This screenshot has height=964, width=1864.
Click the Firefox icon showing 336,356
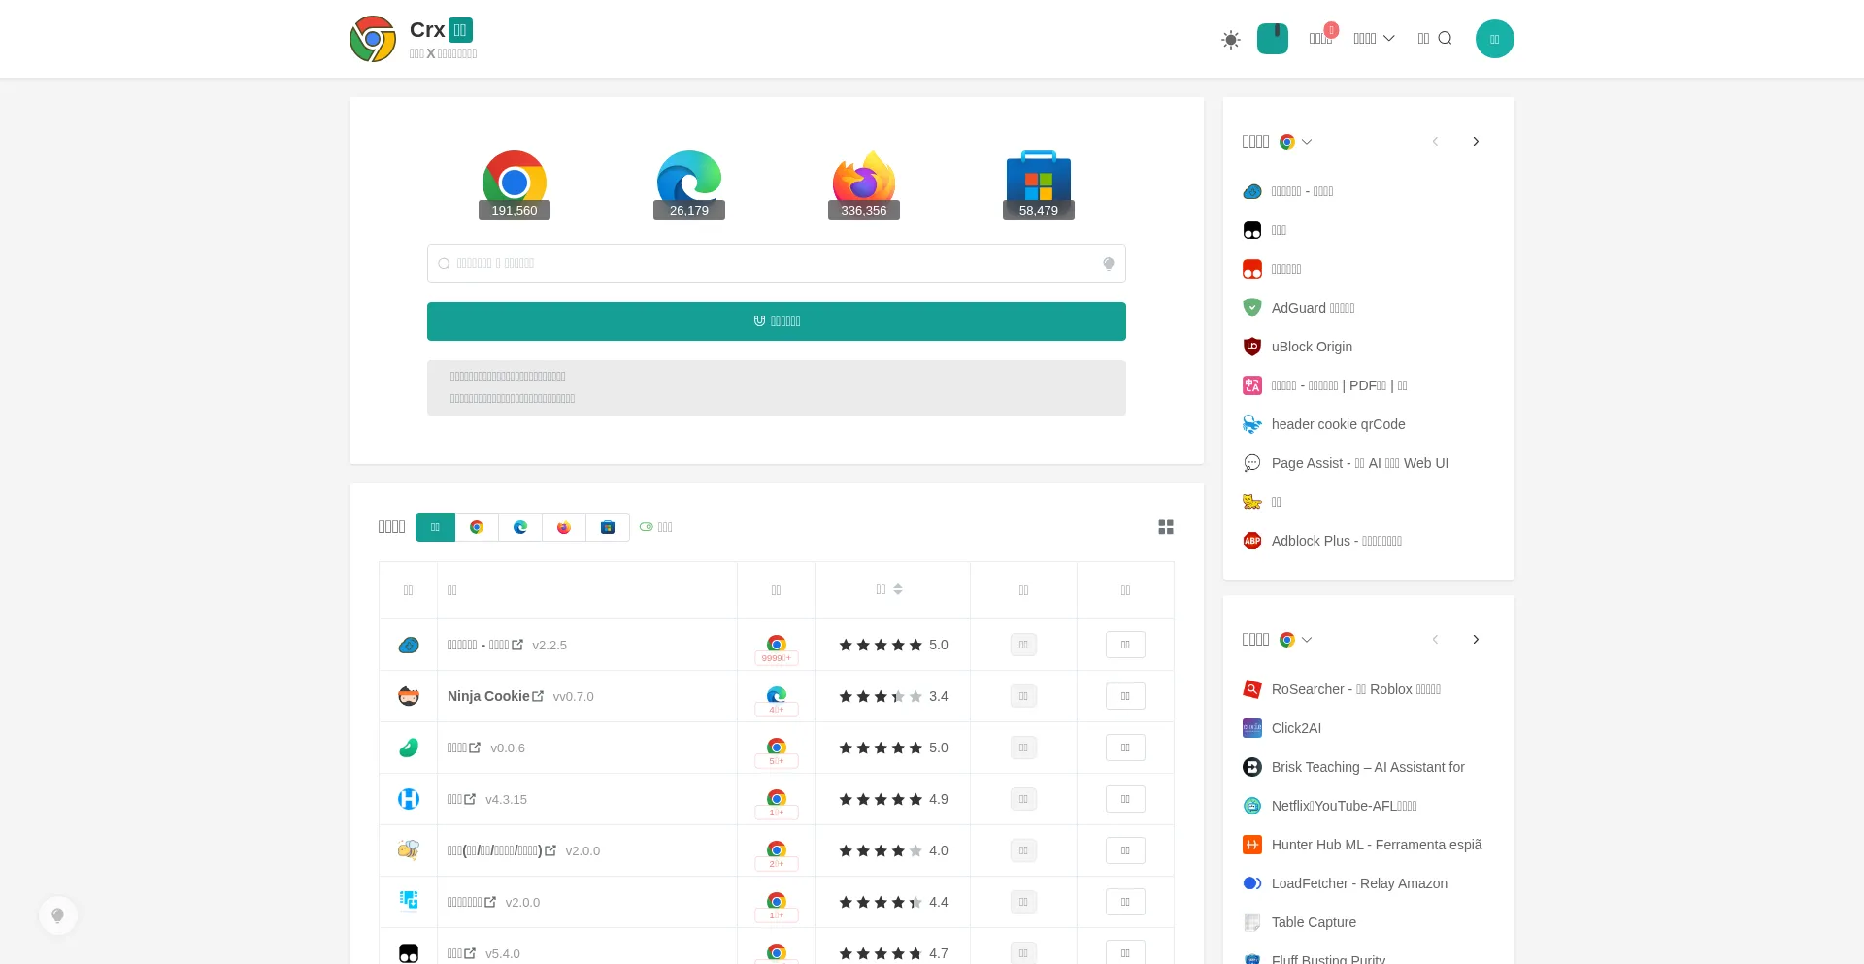pyautogui.click(x=863, y=182)
